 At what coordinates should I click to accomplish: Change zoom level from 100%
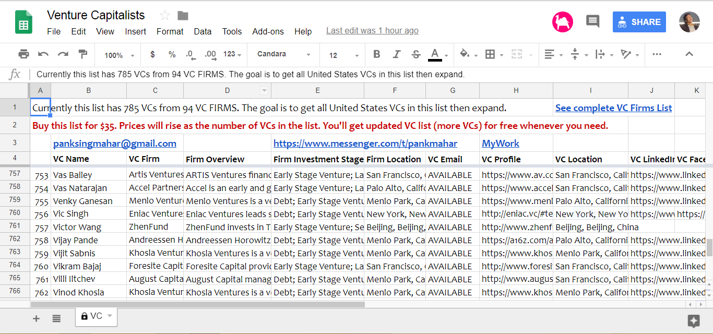pyautogui.click(x=119, y=55)
